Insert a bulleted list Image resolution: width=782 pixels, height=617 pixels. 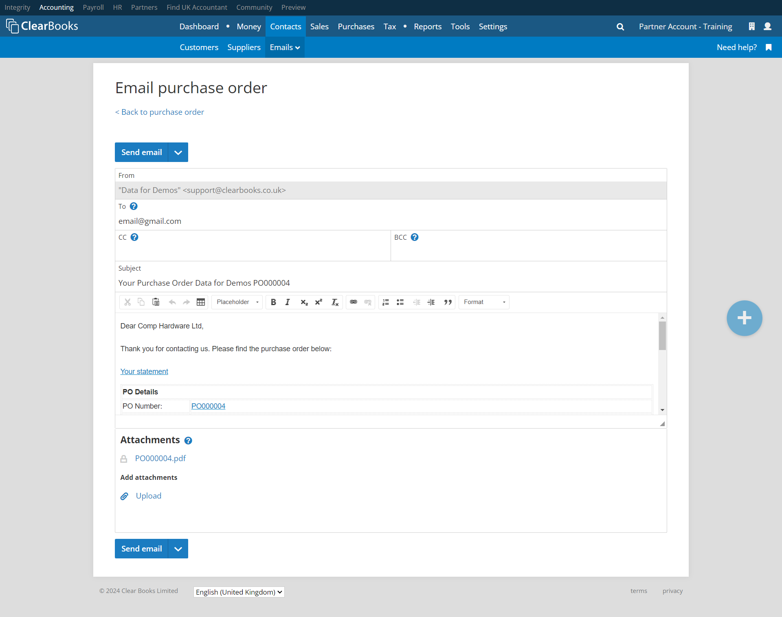coord(400,302)
